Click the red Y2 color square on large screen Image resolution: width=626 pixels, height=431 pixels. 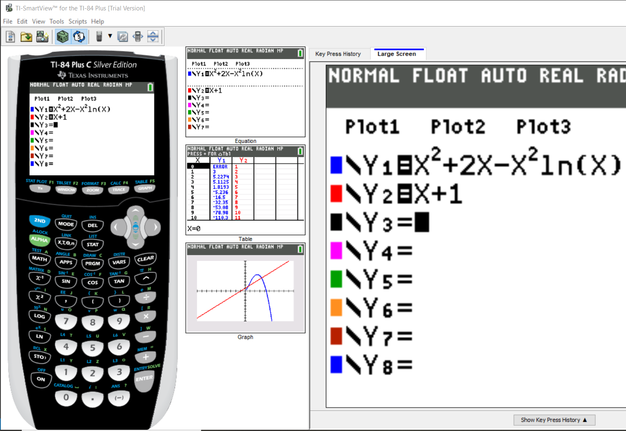pyautogui.click(x=336, y=194)
